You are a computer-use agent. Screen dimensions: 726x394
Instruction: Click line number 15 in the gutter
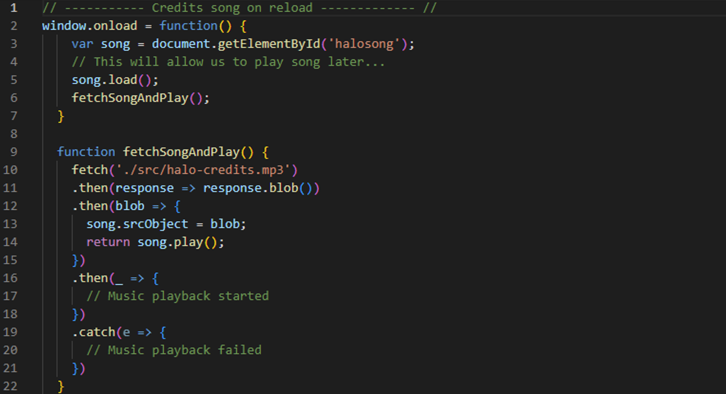[10, 260]
